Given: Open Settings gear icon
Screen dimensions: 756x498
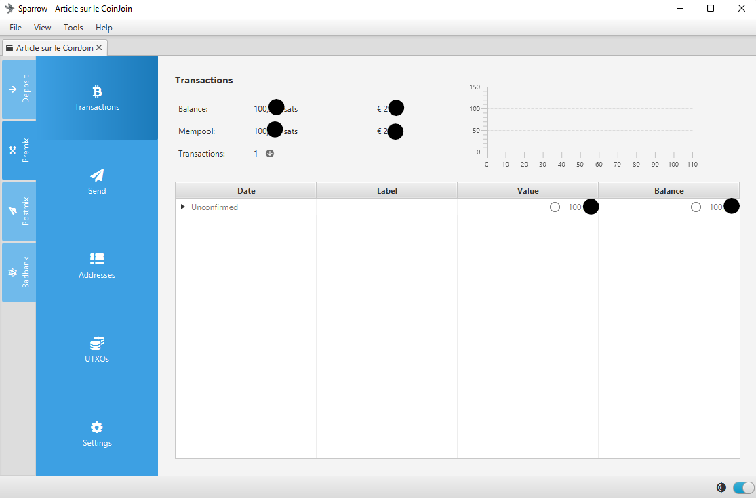Looking at the screenshot, I should tap(97, 428).
